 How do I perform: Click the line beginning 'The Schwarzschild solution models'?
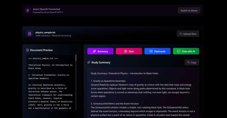pyautogui.click(x=140, y=107)
